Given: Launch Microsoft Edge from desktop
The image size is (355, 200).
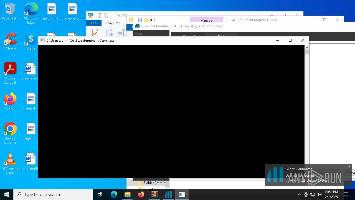Looking at the screenshot, I should (x=31, y=13).
